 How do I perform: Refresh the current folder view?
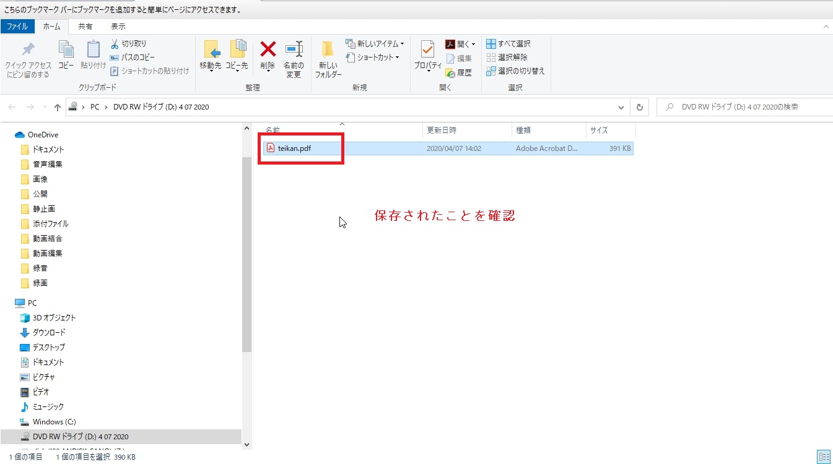coord(640,107)
